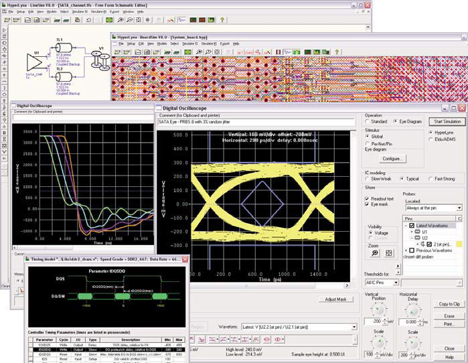This screenshot has height=363, width=468.
Task: Click the Adjust Mask button
Action: [x=335, y=299]
